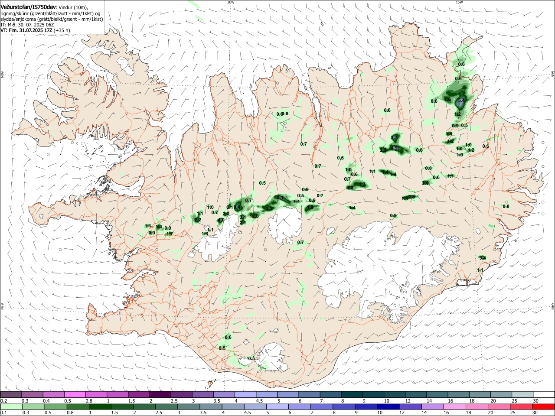Click the 4.9 precipitation value on the map
Image resolution: width=555 pixels, height=416 pixels.
pyautogui.click(x=394, y=148)
